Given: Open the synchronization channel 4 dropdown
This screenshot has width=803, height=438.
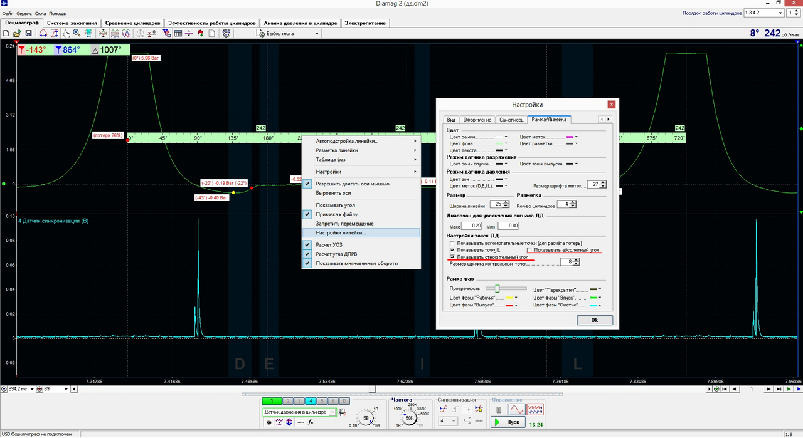Looking at the screenshot, I should click(448, 421).
